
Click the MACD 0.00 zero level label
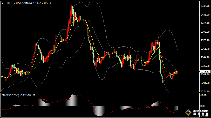click(203, 106)
